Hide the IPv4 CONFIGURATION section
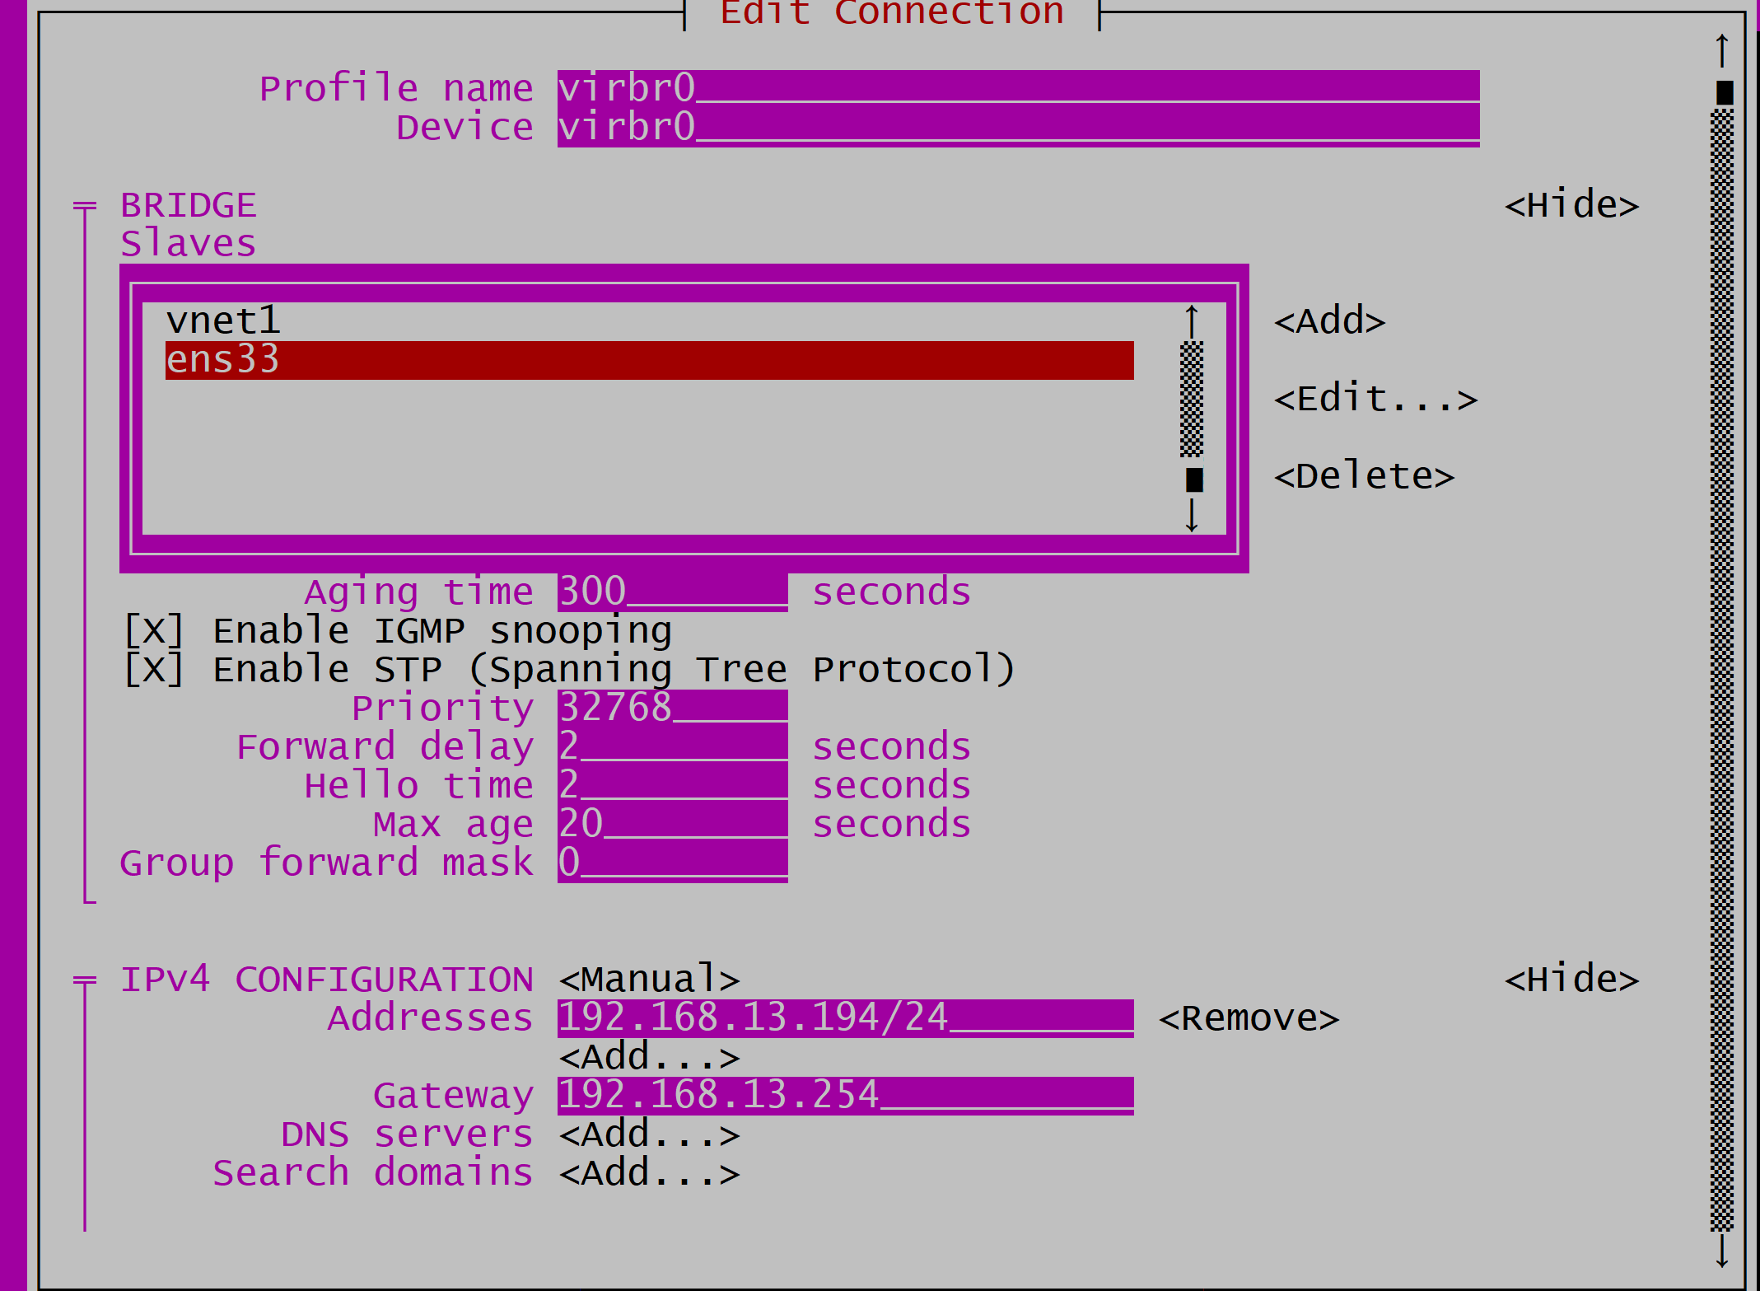Image resolution: width=1760 pixels, height=1291 pixels. pyautogui.click(x=1571, y=980)
